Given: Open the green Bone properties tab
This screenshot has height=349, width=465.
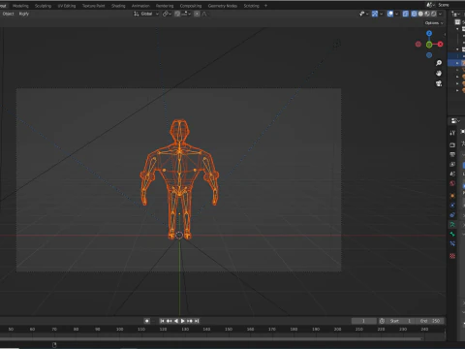Looking at the screenshot, I should [452, 234].
